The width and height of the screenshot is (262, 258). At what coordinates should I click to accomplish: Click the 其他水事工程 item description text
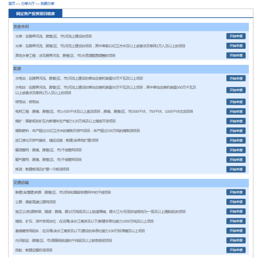[x=65, y=55]
